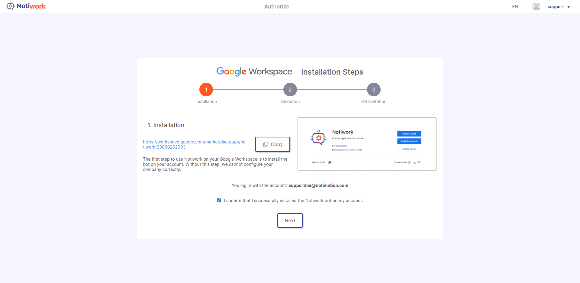
Task: Click the Notiwork robot icon in preview
Action: click(x=318, y=138)
